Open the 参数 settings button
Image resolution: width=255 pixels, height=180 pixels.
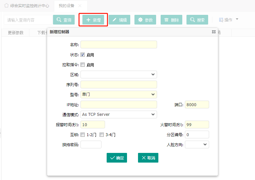click(145, 20)
